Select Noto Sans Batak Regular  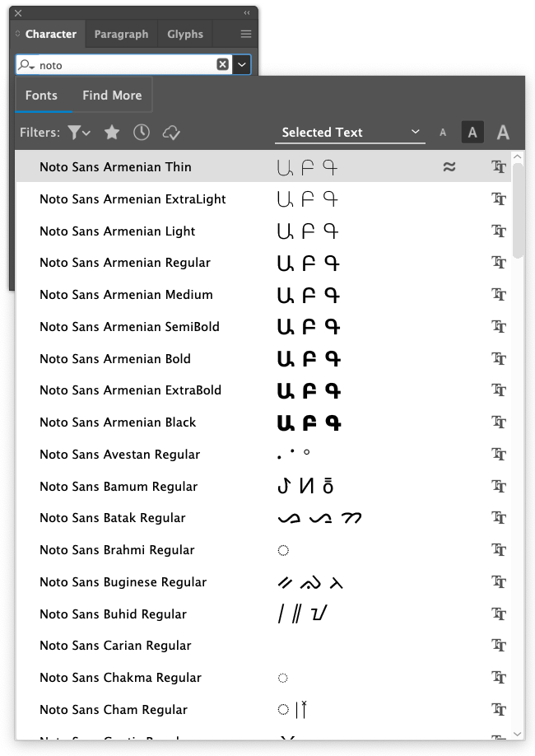coord(263,517)
